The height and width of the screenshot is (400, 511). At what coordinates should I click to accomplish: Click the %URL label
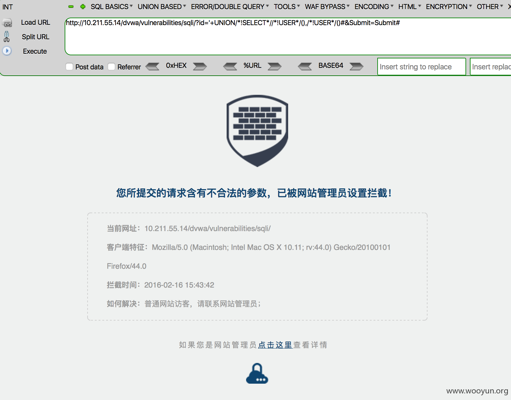click(x=252, y=65)
